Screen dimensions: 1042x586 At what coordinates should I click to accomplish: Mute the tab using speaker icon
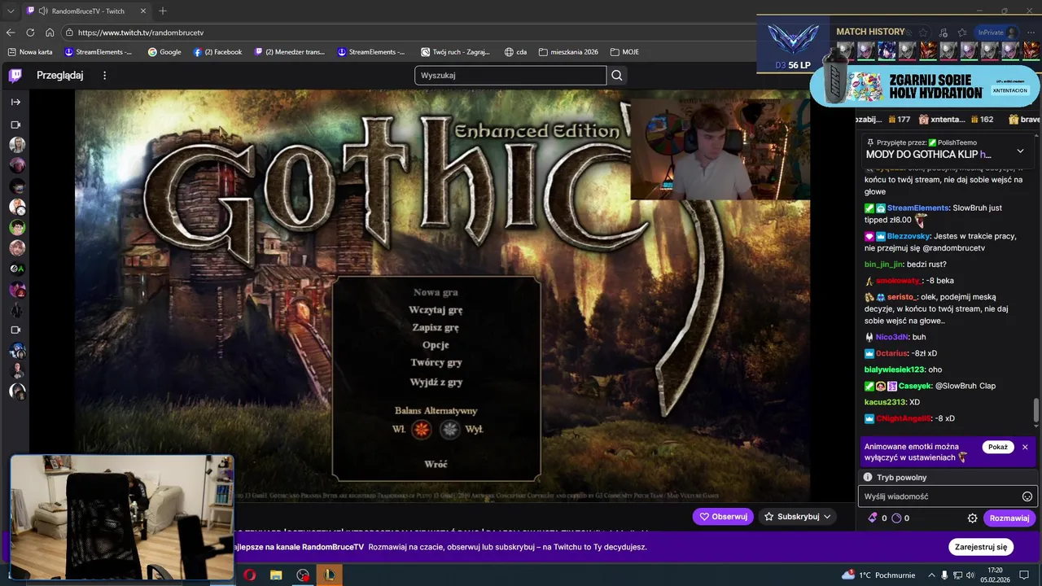point(42,11)
